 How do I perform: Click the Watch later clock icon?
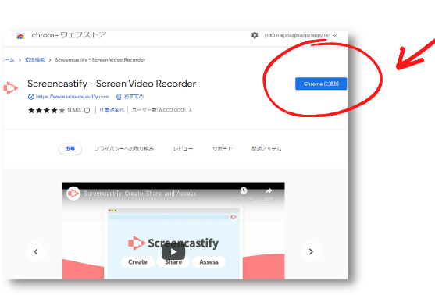[244, 190]
